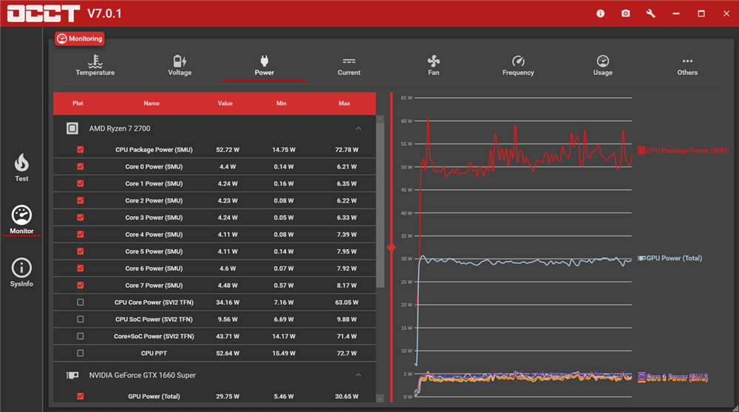The height and width of the screenshot is (412, 739).
Task: Click the Value column header
Action: 225,104
